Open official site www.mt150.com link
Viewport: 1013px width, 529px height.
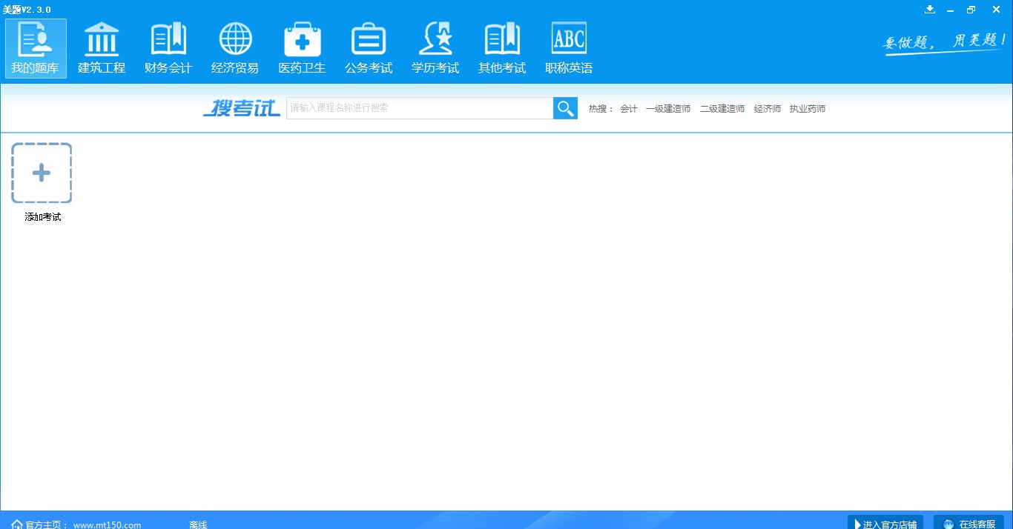coord(108,525)
